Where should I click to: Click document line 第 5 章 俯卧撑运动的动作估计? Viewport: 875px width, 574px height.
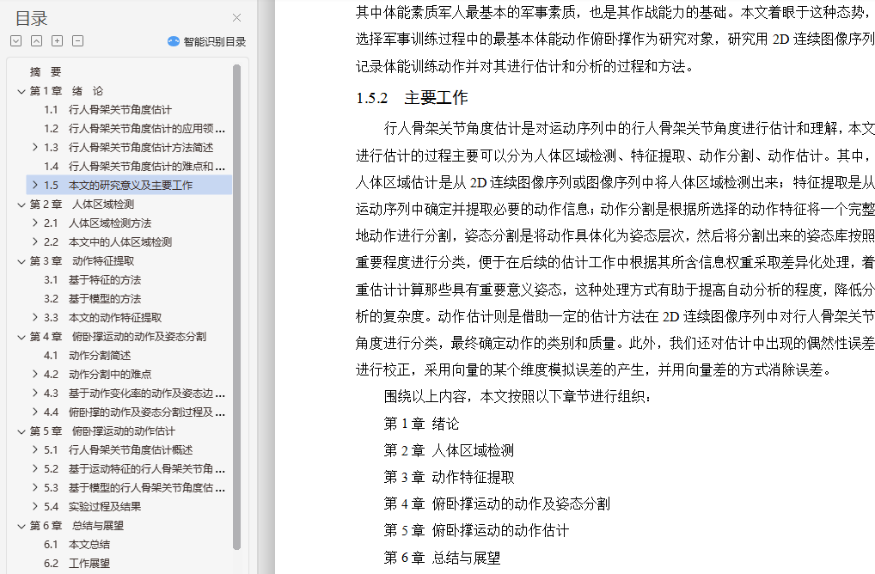(476, 530)
